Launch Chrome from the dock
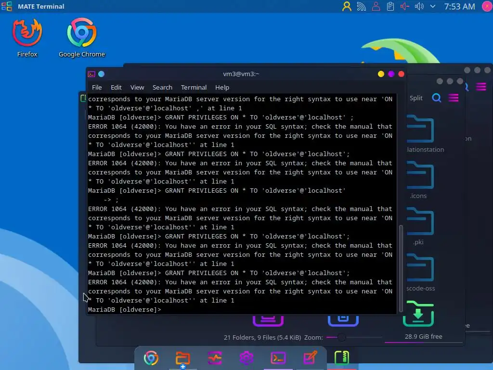 coord(151,358)
